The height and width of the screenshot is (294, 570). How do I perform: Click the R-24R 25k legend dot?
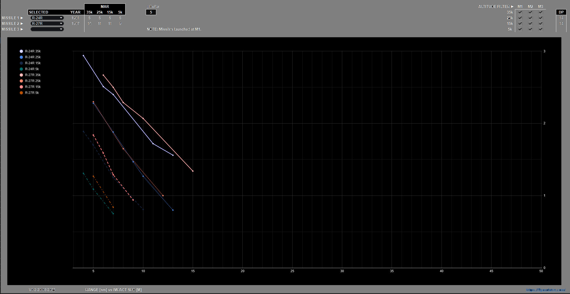click(21, 57)
